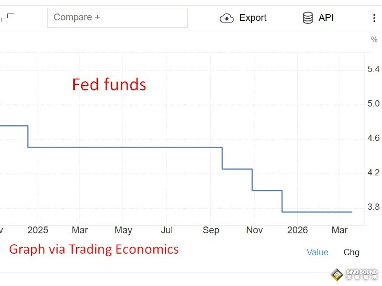Select the Sep marker on the time axis

211,230
